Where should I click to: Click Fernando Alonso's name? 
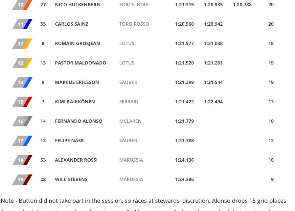tap(79, 121)
